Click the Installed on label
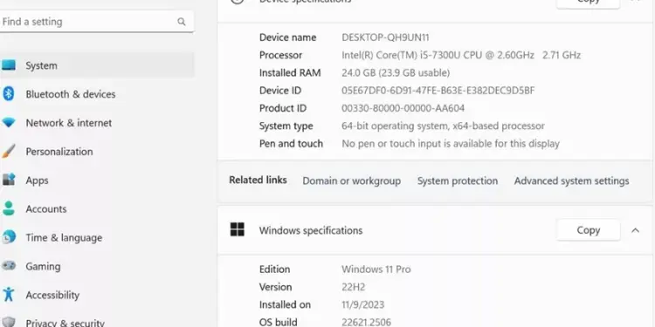 coord(285,305)
